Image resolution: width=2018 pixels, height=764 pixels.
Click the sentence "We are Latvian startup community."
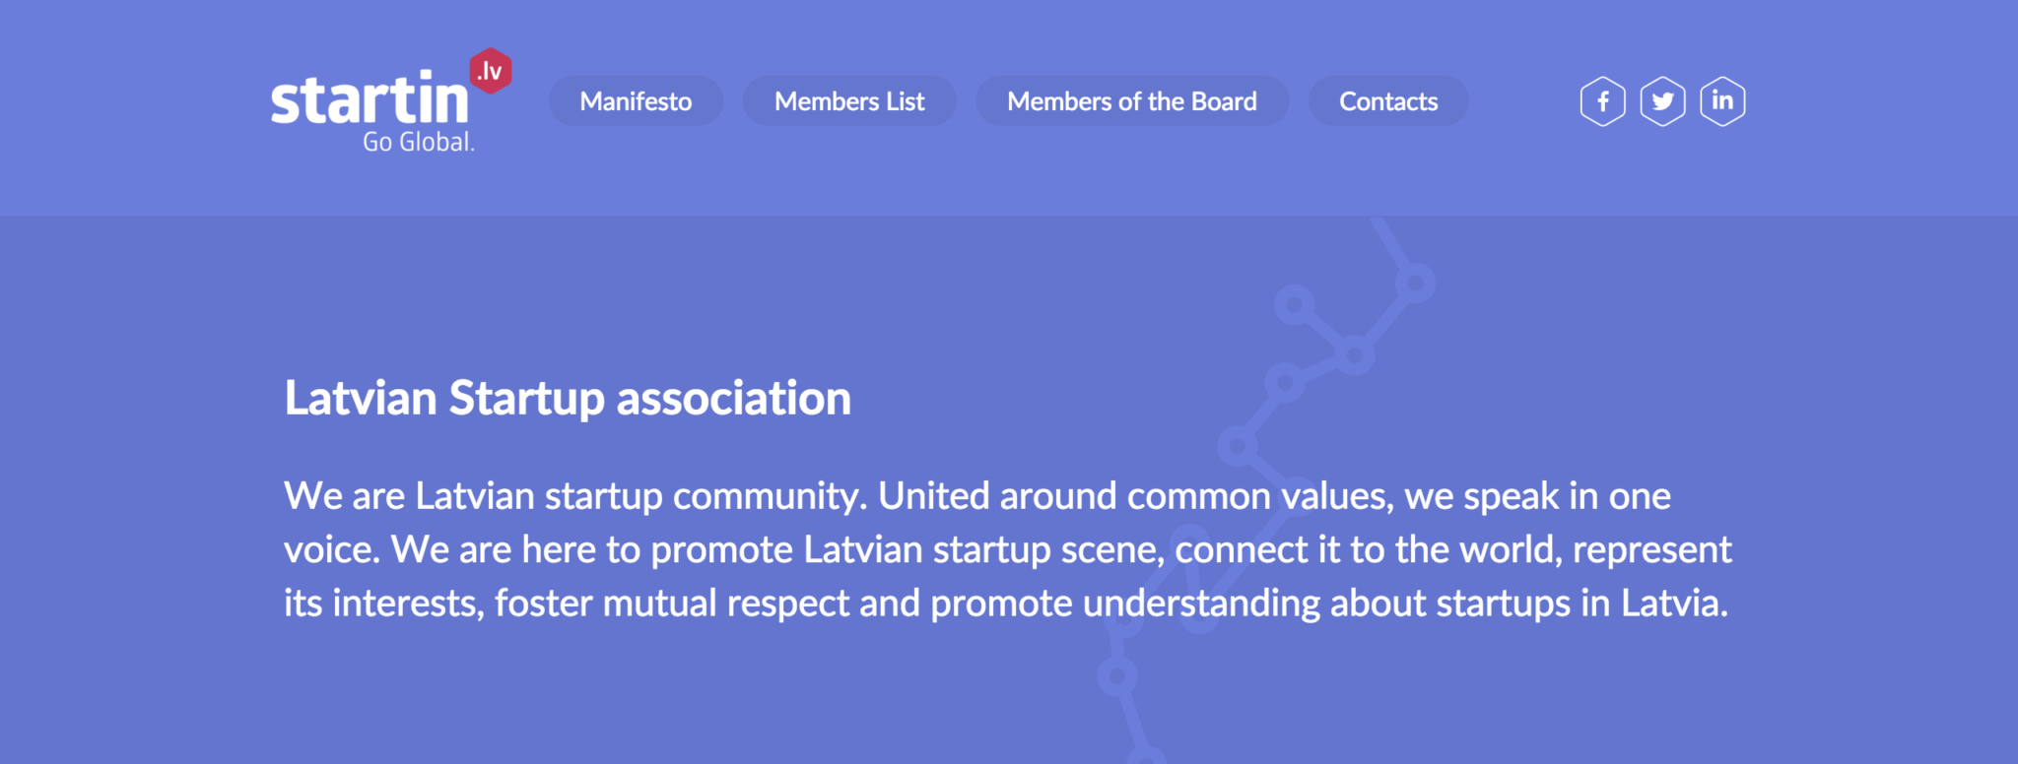[x=575, y=496]
